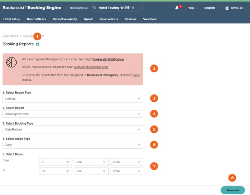Open the Date Booked booking type dropdown
Image resolution: width=250 pixels, height=195 pixels.
[72, 129]
